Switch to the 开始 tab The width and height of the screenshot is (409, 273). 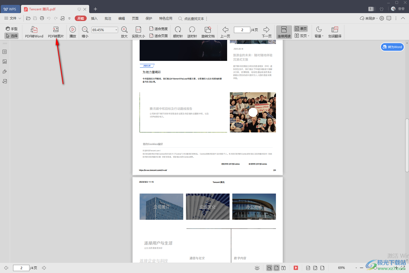pyautogui.click(x=80, y=18)
